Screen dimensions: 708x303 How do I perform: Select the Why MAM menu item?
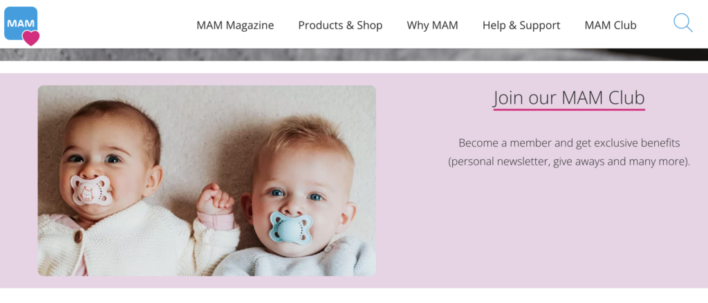432,26
